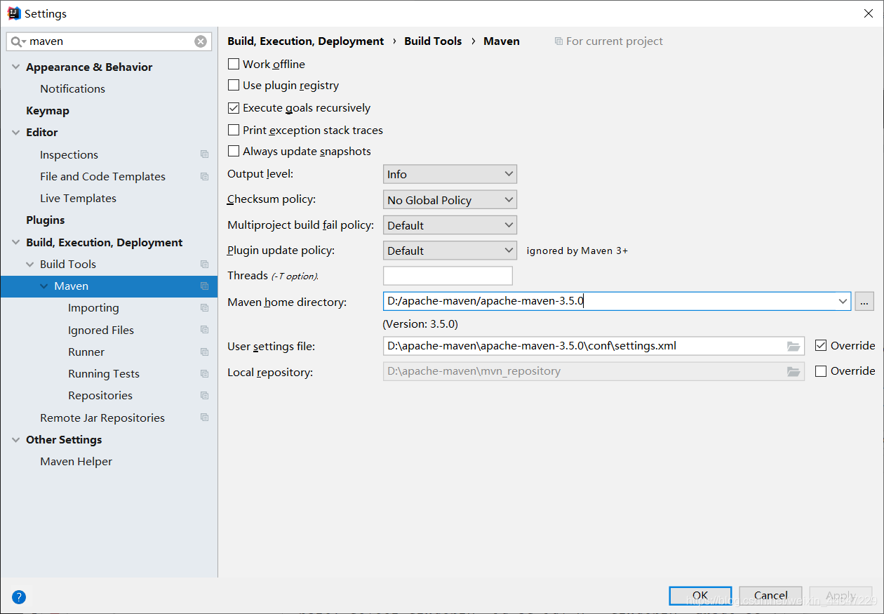Image resolution: width=884 pixels, height=614 pixels.
Task: Select Importing under Maven
Action: tap(93, 307)
